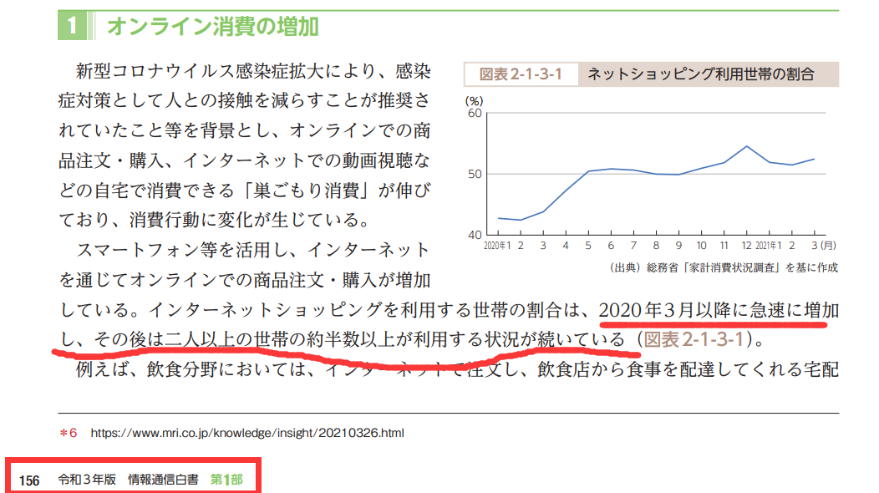
Task: Click the December peak of the line chart
Action: [746, 146]
